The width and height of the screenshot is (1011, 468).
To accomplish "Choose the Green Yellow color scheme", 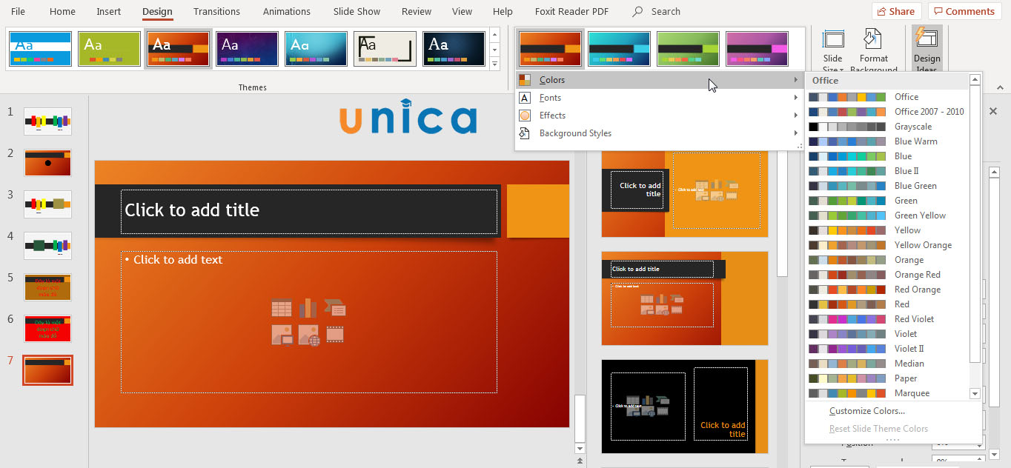I will 887,215.
